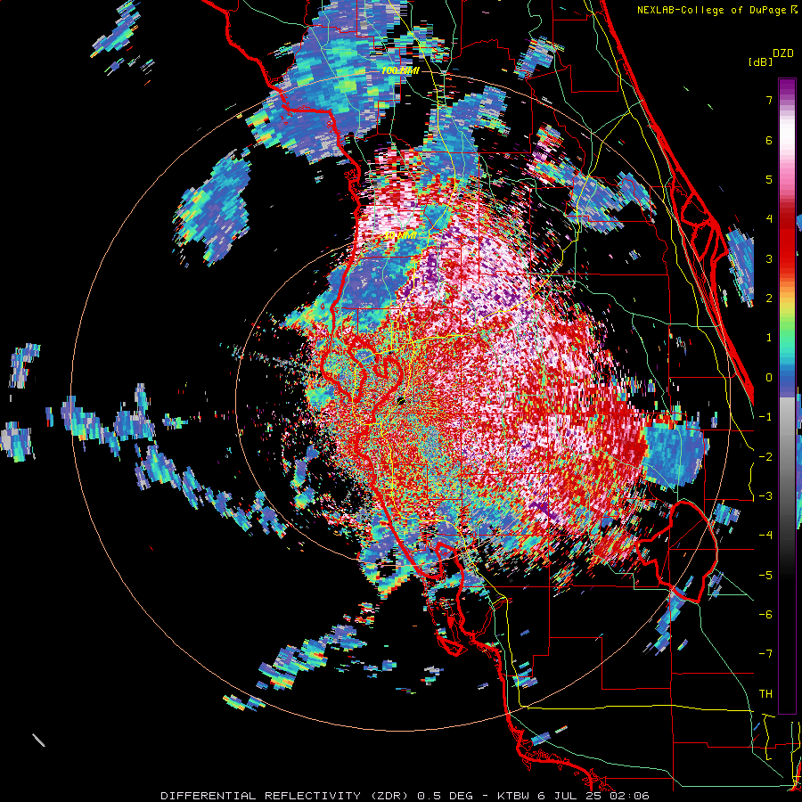Click the ZDR color scale bar
The width and height of the screenshot is (802, 802).
(x=787, y=396)
